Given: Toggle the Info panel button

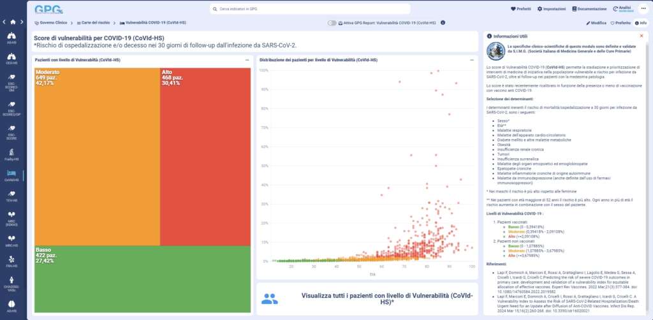Looking at the screenshot, I should click(x=639, y=22).
